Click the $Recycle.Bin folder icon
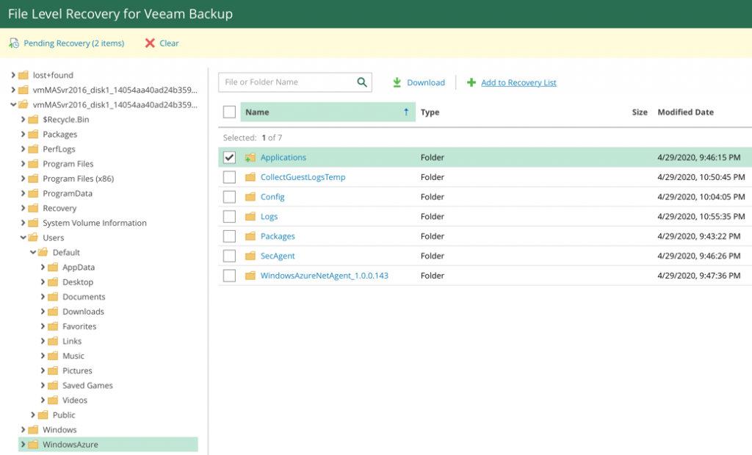 point(33,120)
